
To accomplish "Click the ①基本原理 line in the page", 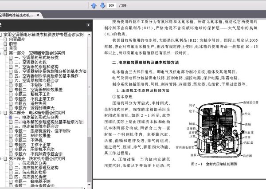I will pyautogui.click(x=122, y=97).
